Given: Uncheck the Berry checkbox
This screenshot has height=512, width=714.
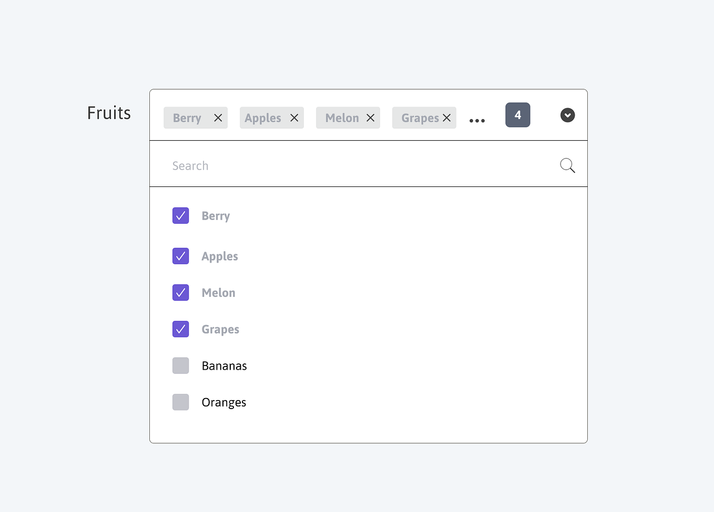Looking at the screenshot, I should tap(181, 215).
